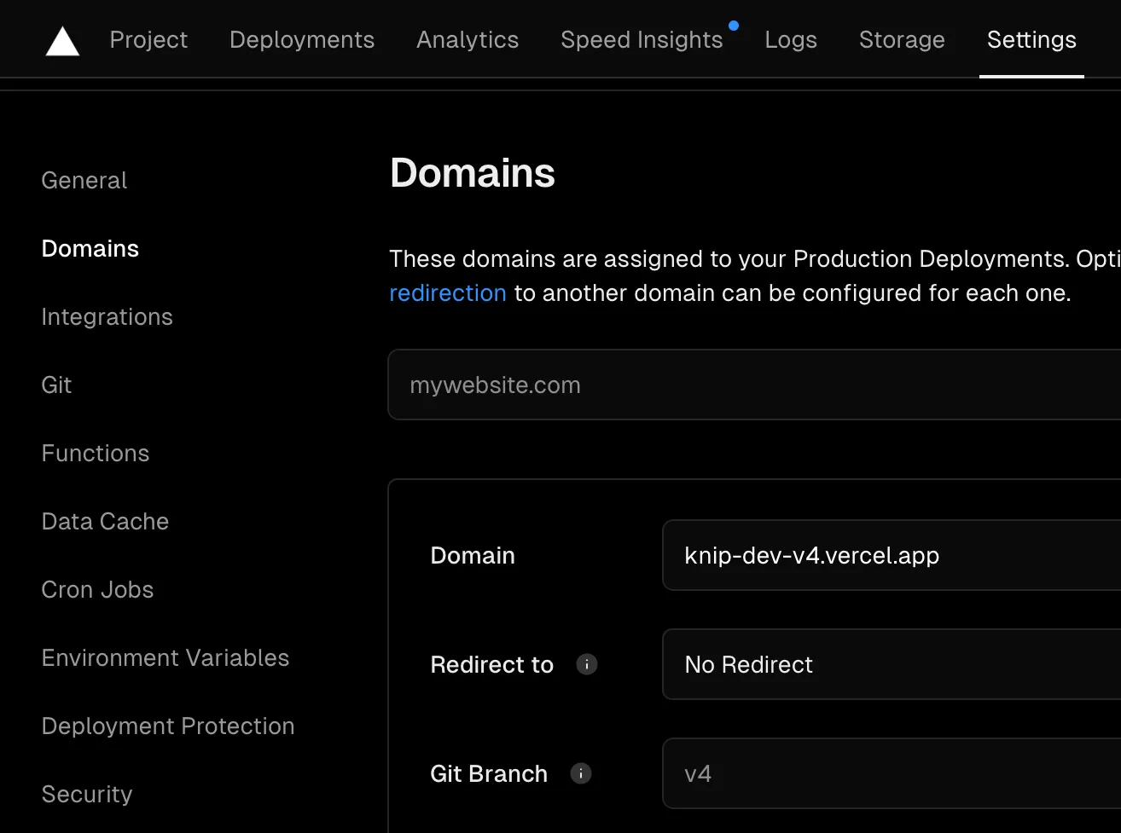
Task: Click the Vercel triangle logo
Action: click(61, 39)
